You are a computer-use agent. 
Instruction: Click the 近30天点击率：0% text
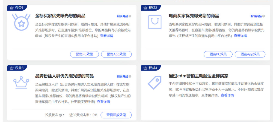83,115
